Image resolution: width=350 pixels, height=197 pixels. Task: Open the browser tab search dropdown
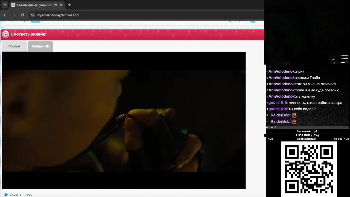(x=5, y=5)
